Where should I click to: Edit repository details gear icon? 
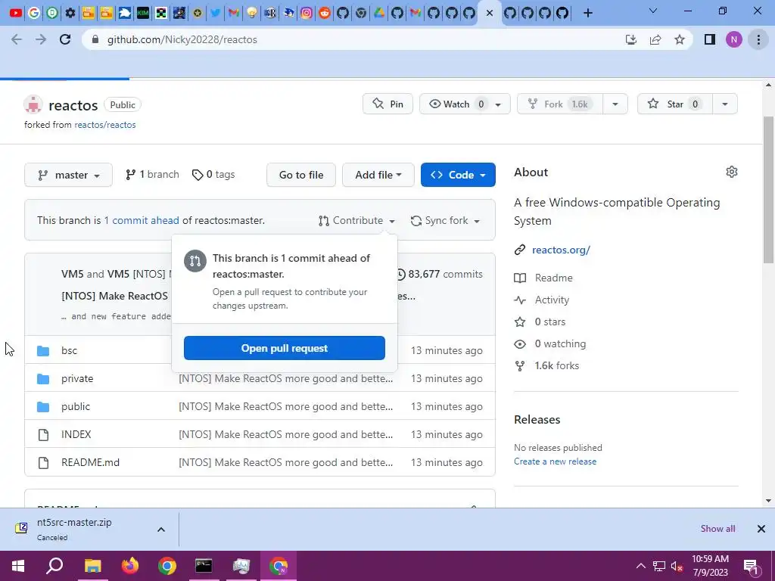tap(732, 172)
